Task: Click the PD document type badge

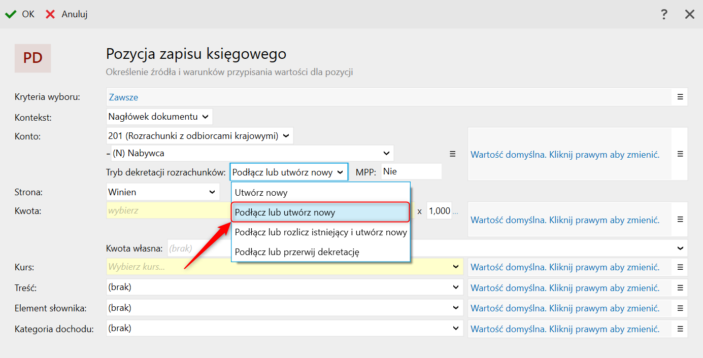Action: (x=32, y=58)
